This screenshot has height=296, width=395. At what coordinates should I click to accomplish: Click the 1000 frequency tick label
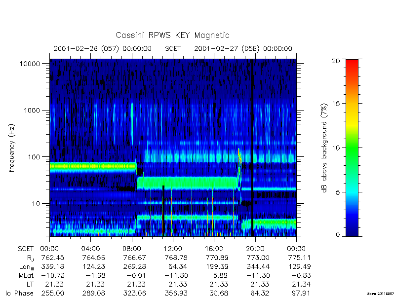[x=32, y=111]
